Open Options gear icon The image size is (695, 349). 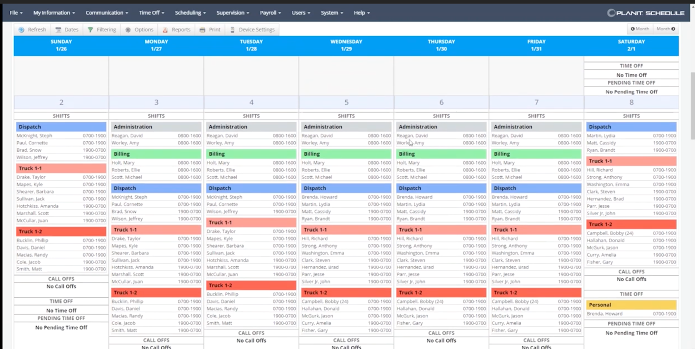click(128, 30)
